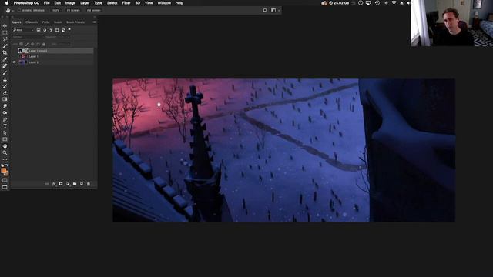The width and height of the screenshot is (493, 277).
Task: Toggle Quick Mask mode icon
Action: [x=5, y=180]
